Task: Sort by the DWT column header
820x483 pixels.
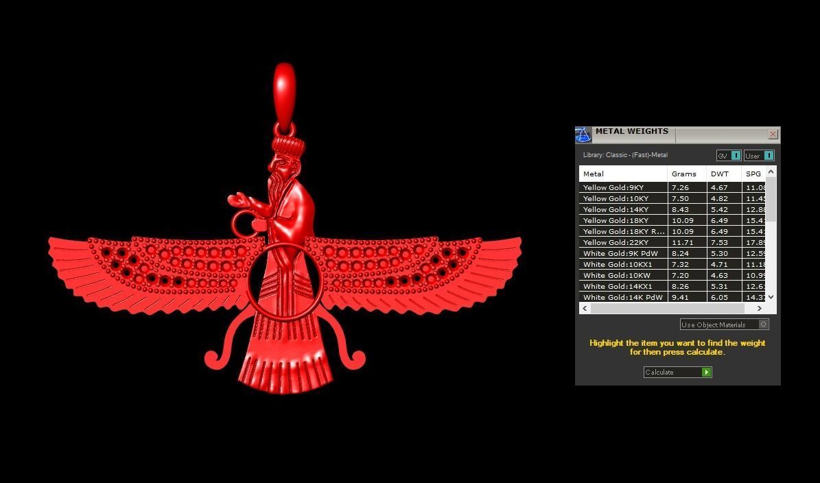Action: [724, 174]
